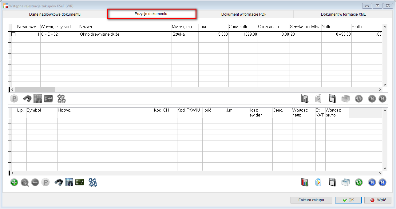Click the blue gears icon in lower toolbar
Screen dimensions: 396x209
[93, 182]
